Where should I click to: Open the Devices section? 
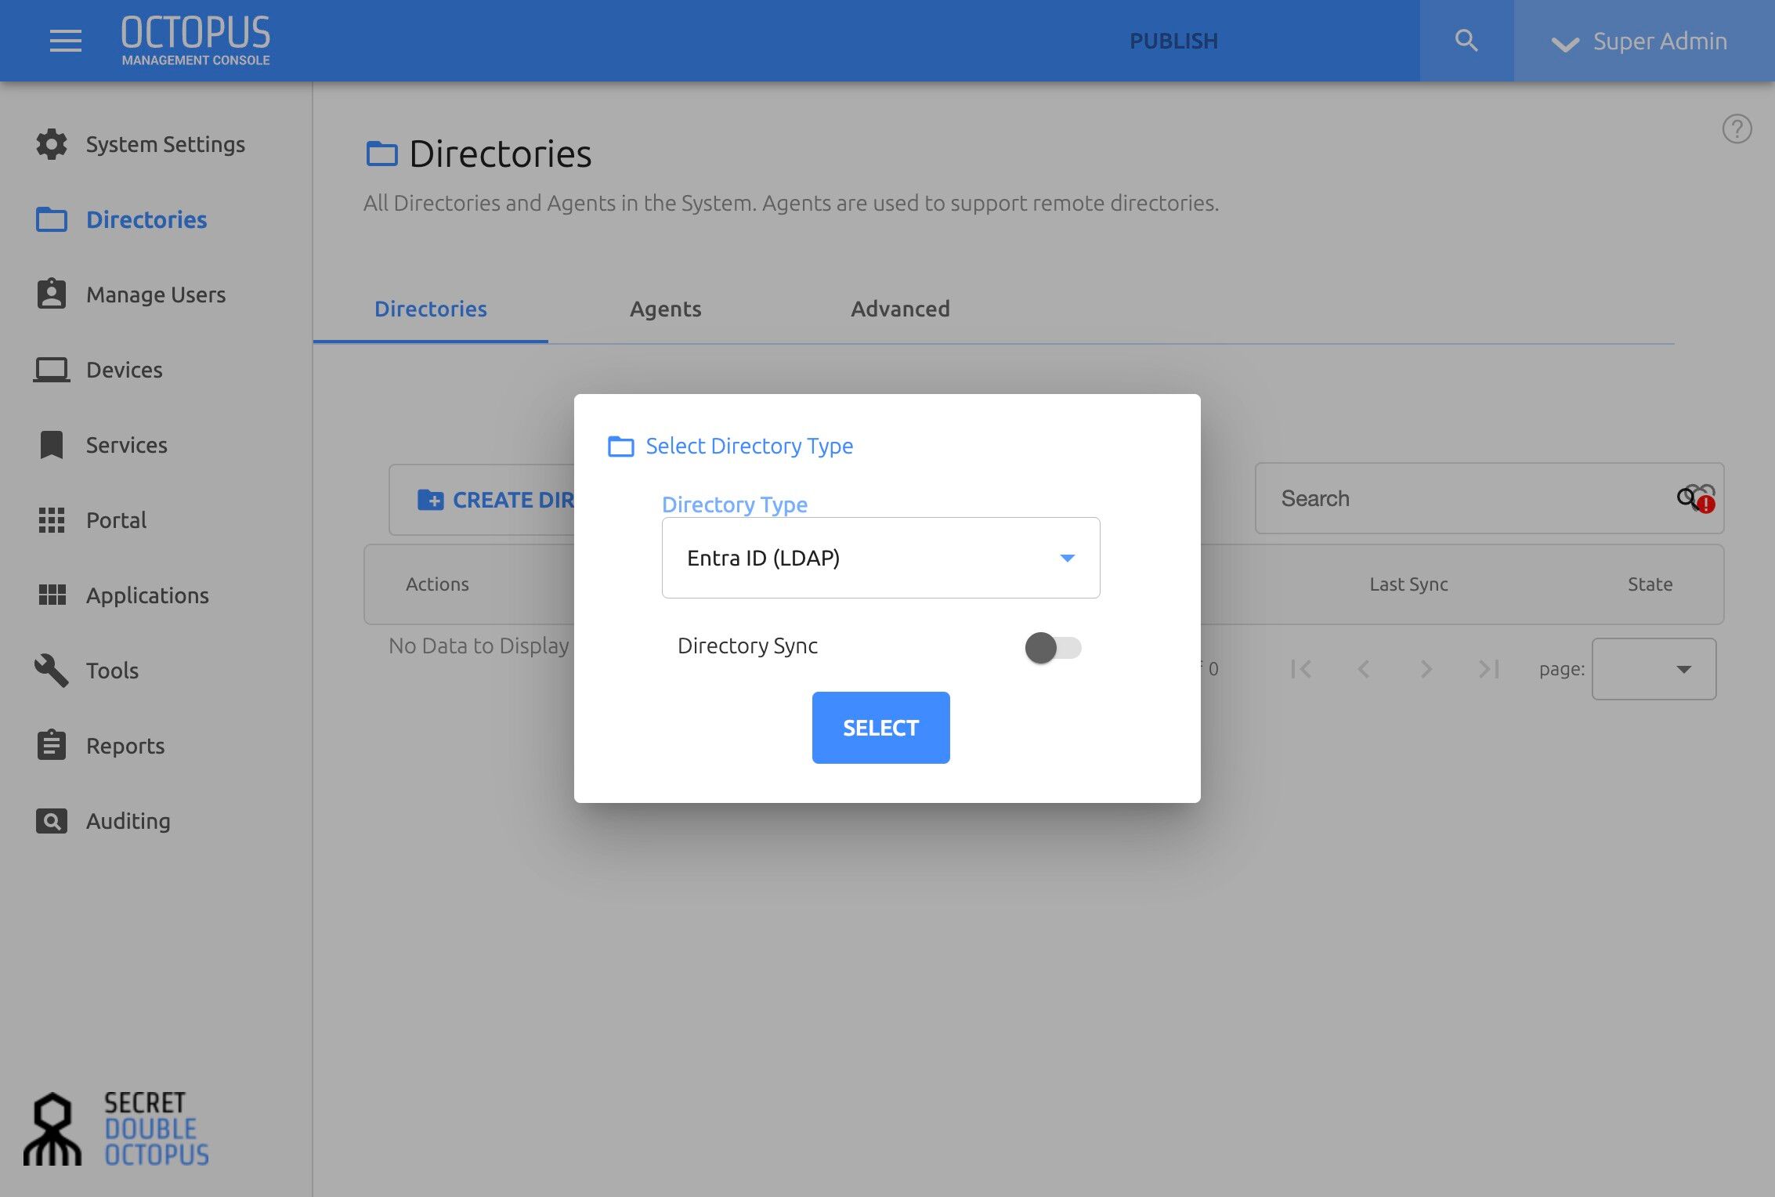pos(125,370)
